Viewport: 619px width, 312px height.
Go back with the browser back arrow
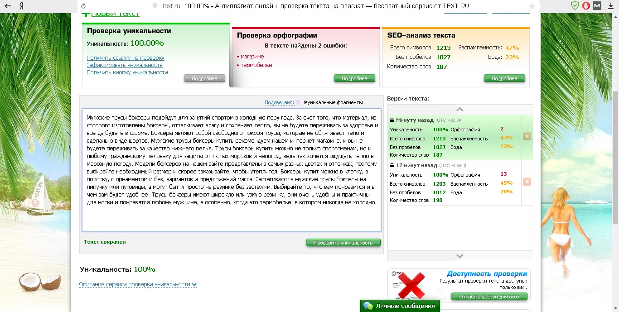(7, 6)
